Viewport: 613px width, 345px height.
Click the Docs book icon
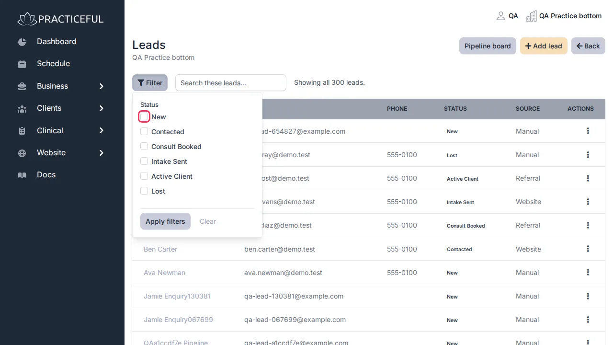(22, 175)
